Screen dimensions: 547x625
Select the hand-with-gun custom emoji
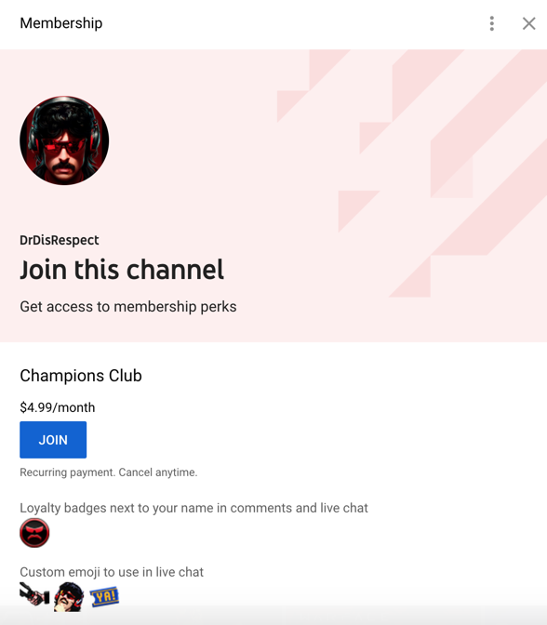coord(34,594)
